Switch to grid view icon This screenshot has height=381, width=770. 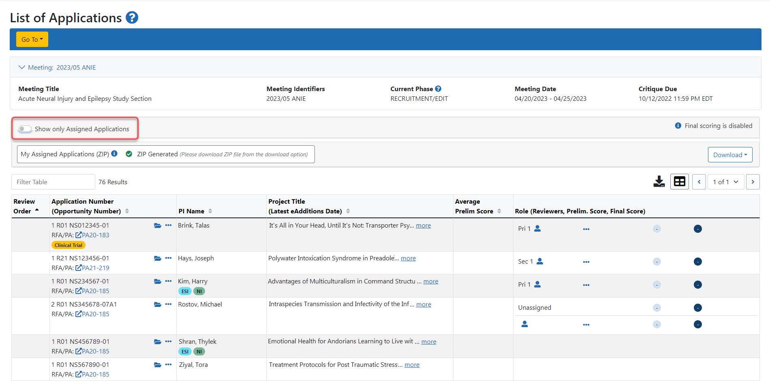(x=680, y=181)
